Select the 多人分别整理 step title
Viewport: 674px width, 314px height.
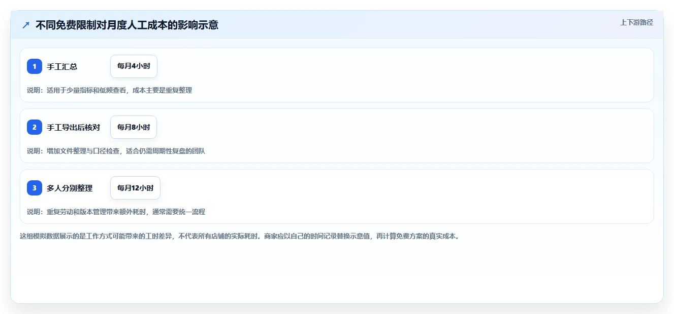coord(70,188)
